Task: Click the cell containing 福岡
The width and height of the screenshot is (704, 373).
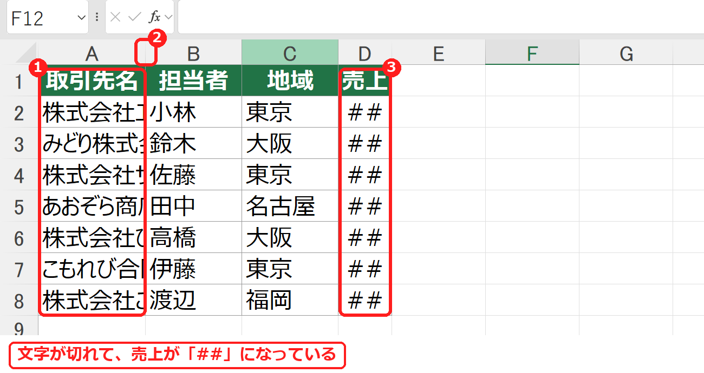Action: [x=290, y=300]
